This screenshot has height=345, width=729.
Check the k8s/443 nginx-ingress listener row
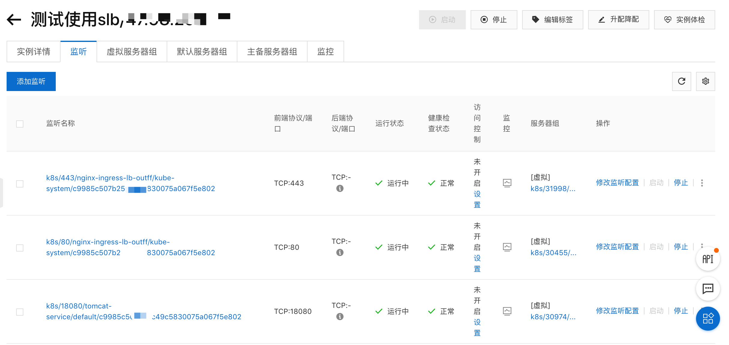pos(20,184)
